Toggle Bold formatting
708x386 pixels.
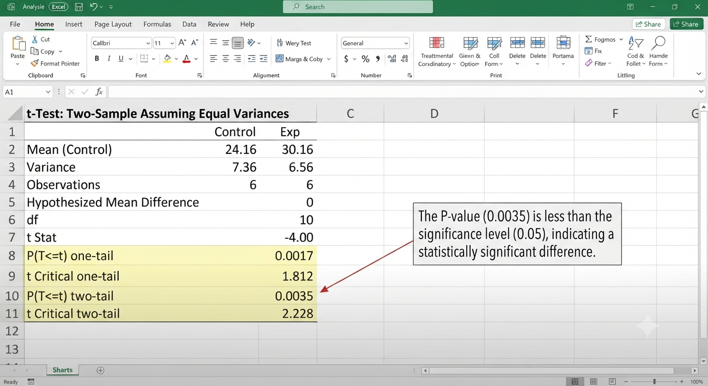97,59
